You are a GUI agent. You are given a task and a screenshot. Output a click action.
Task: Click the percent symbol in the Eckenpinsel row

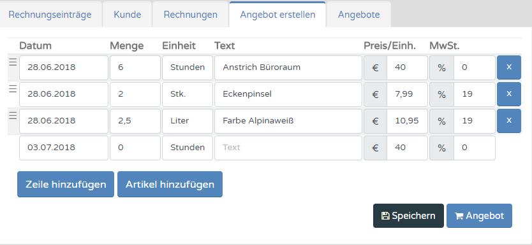tap(441, 94)
